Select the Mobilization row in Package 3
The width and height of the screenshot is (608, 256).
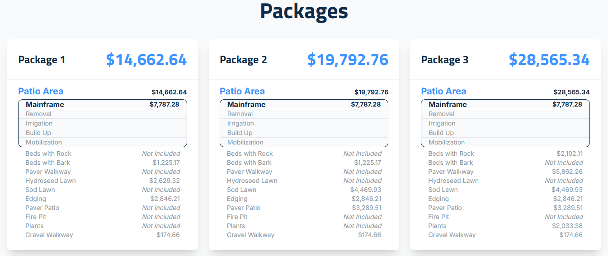pos(447,142)
